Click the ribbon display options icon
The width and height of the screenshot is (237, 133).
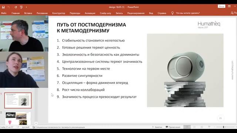(x=229, y=6)
